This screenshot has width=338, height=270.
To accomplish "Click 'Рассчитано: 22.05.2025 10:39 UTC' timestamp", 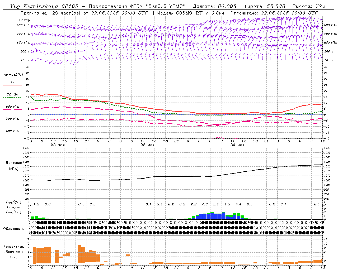I will pyautogui.click(x=274, y=13).
